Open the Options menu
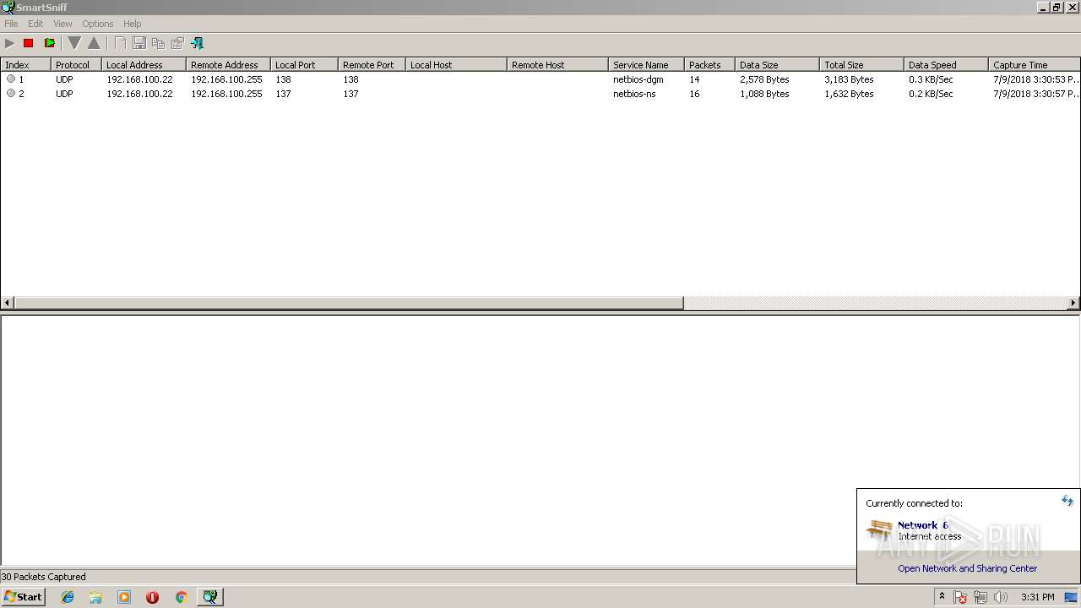Screen dimensions: 1081x608 [97, 24]
